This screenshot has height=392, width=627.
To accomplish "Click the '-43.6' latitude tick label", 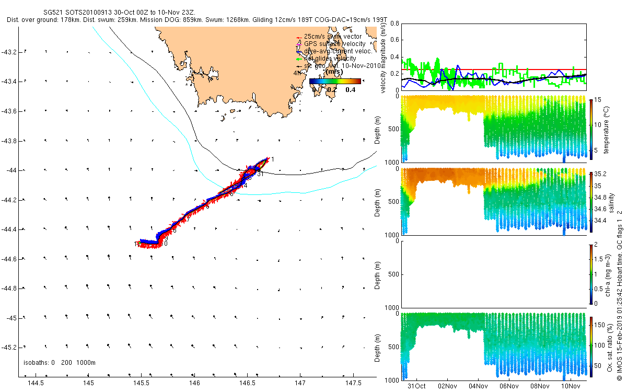I will point(9,111).
